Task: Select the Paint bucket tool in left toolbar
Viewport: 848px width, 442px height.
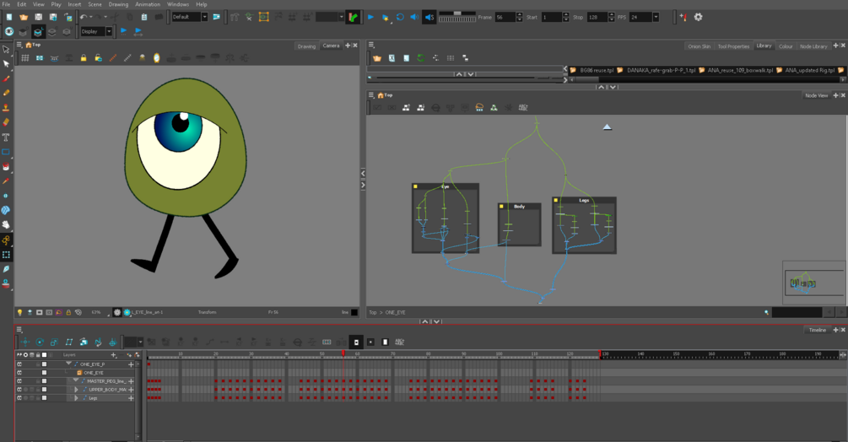Action: point(6,166)
